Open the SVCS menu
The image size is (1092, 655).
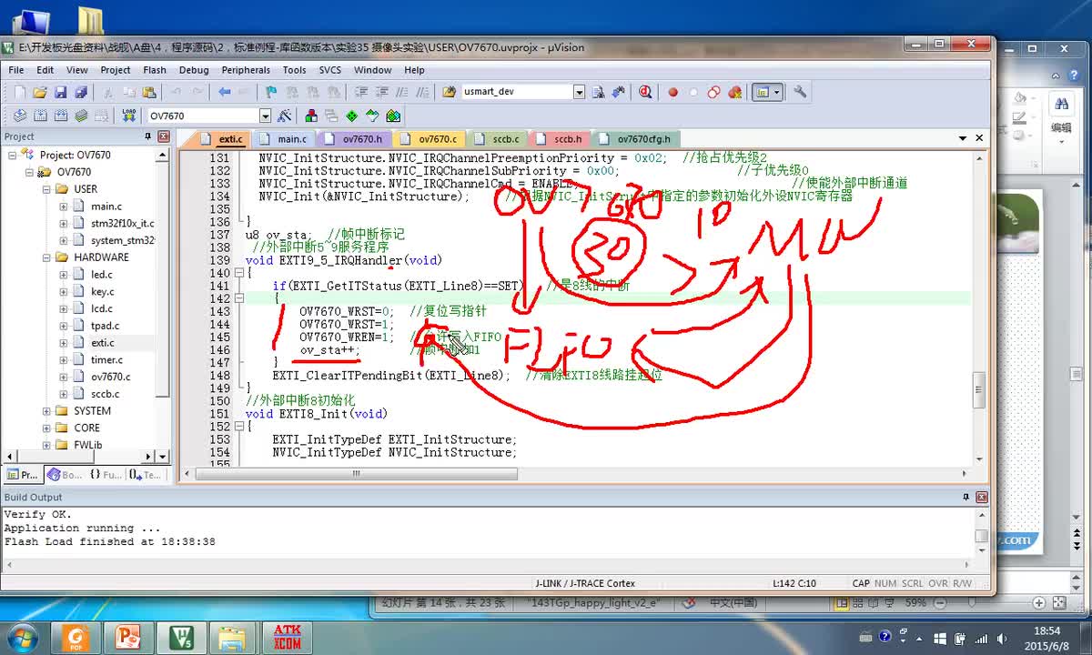(329, 70)
